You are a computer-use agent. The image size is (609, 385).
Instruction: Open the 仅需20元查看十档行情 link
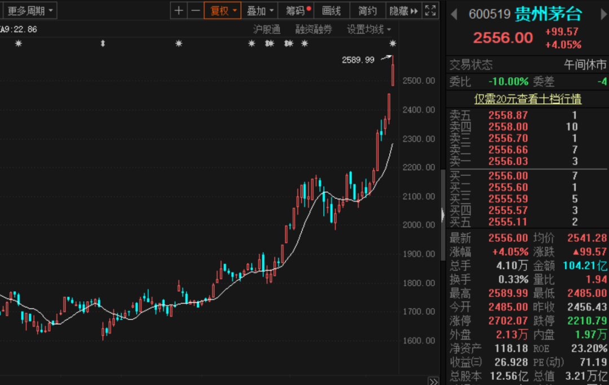point(528,99)
